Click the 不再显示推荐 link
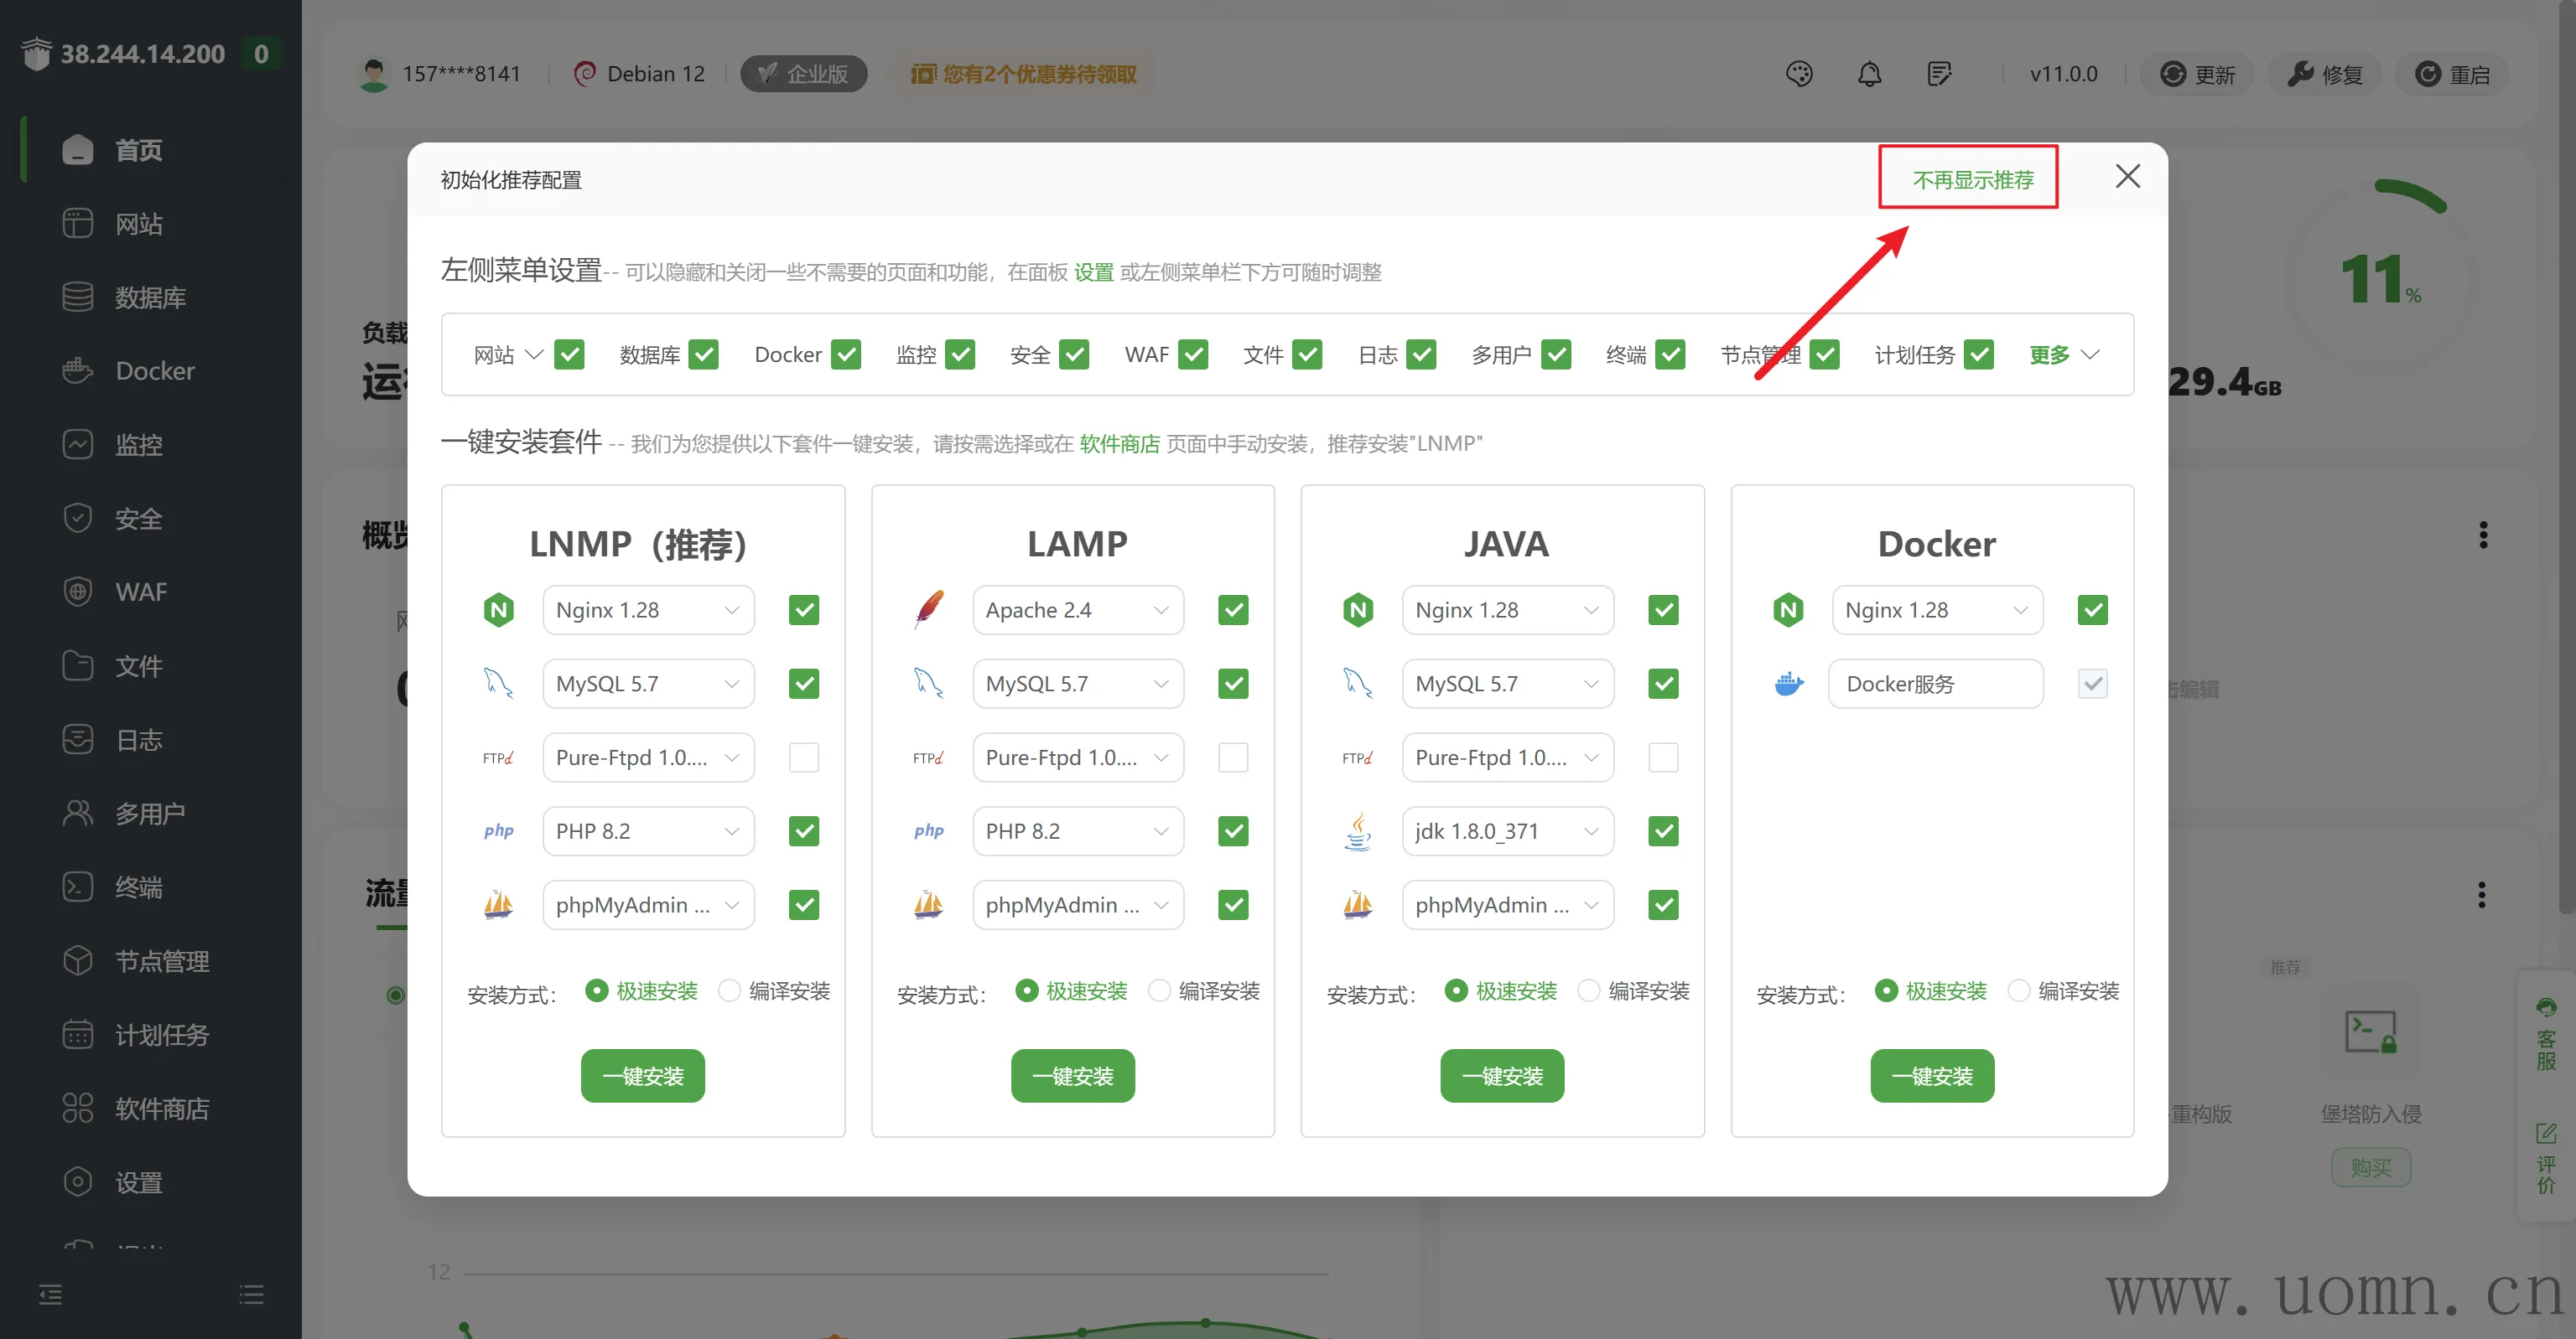The image size is (2576, 1339). point(1972,180)
